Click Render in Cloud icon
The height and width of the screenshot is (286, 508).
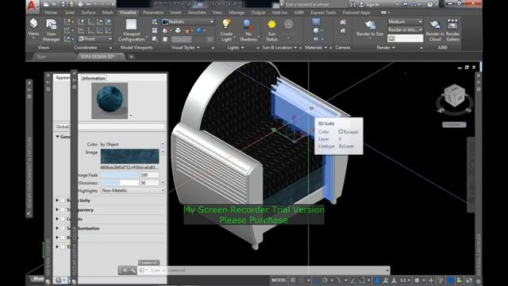point(435,25)
